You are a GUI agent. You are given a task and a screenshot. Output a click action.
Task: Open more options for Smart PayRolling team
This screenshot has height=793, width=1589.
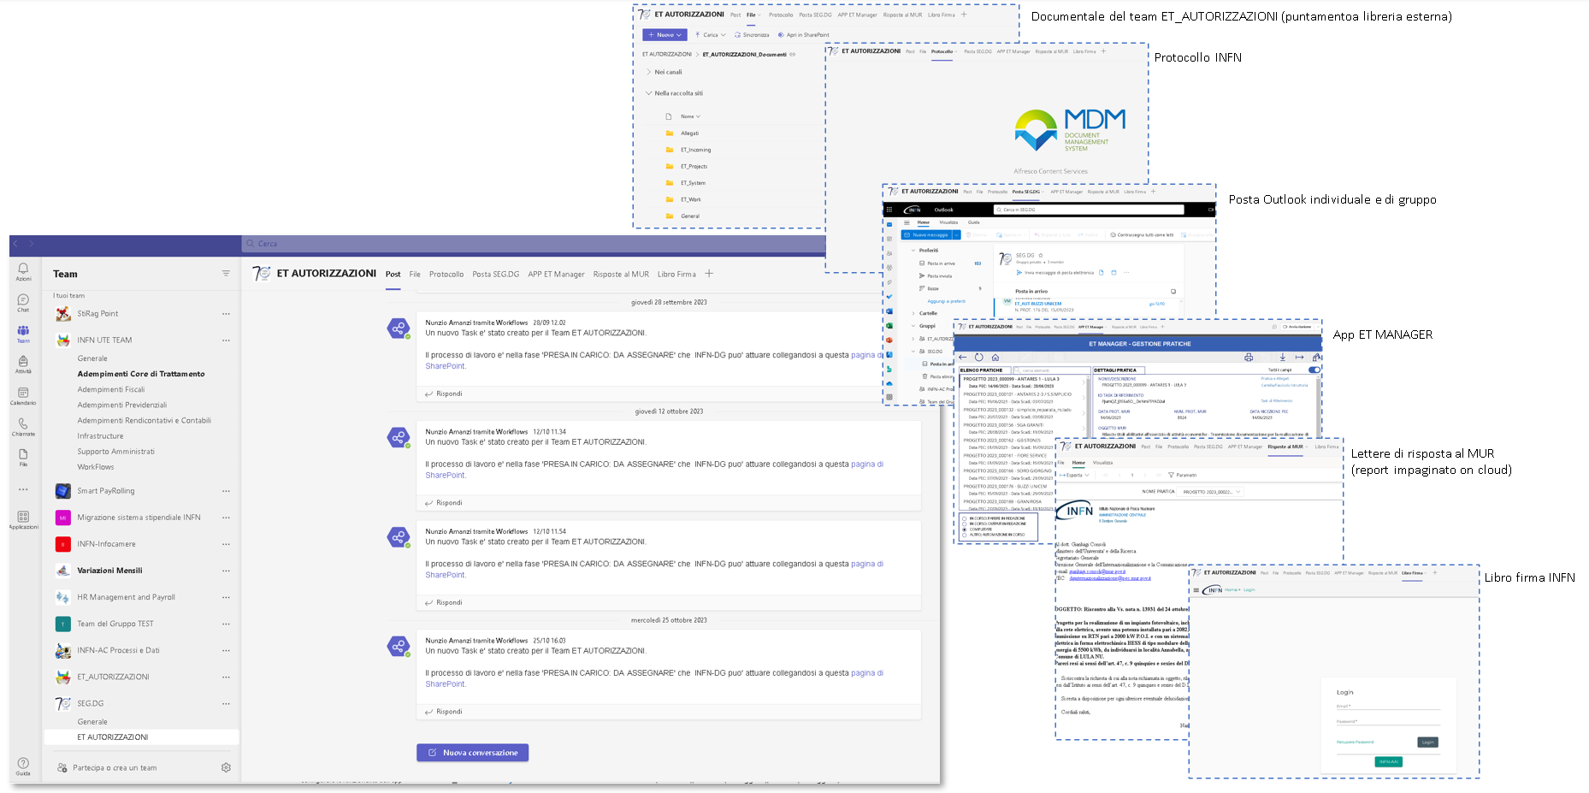[226, 491]
